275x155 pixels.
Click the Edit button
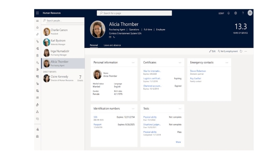212,51
